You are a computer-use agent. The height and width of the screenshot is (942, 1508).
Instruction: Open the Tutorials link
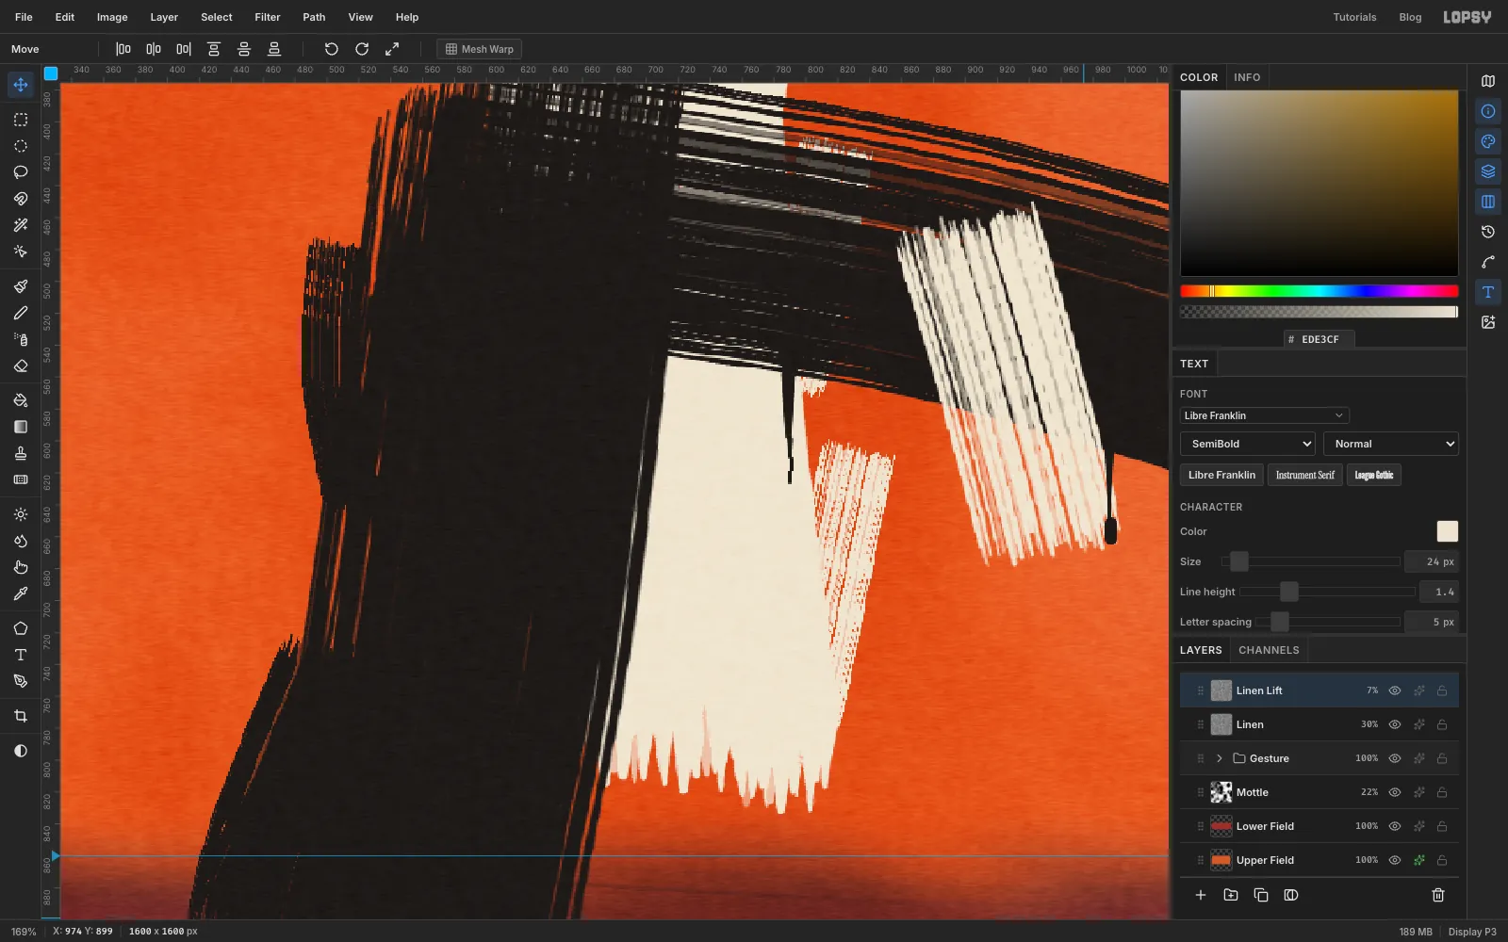click(x=1354, y=17)
